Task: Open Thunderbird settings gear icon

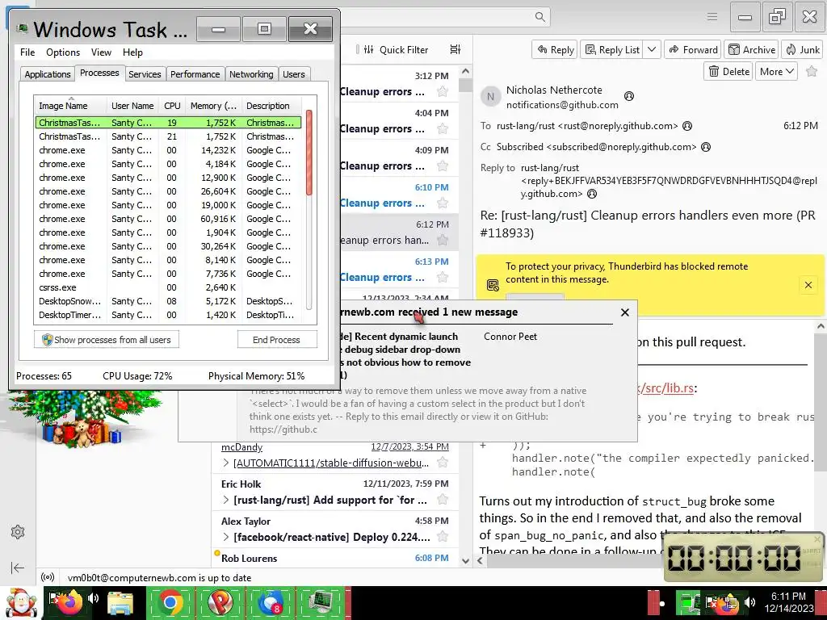Action: (x=18, y=532)
